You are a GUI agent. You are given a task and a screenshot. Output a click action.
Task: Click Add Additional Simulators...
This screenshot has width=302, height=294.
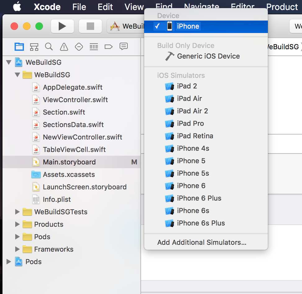206,242
